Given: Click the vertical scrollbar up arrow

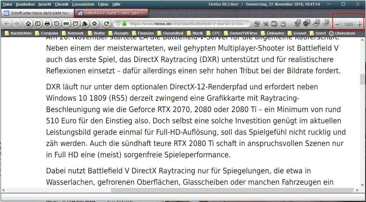Looking at the screenshot, I should (363, 41).
